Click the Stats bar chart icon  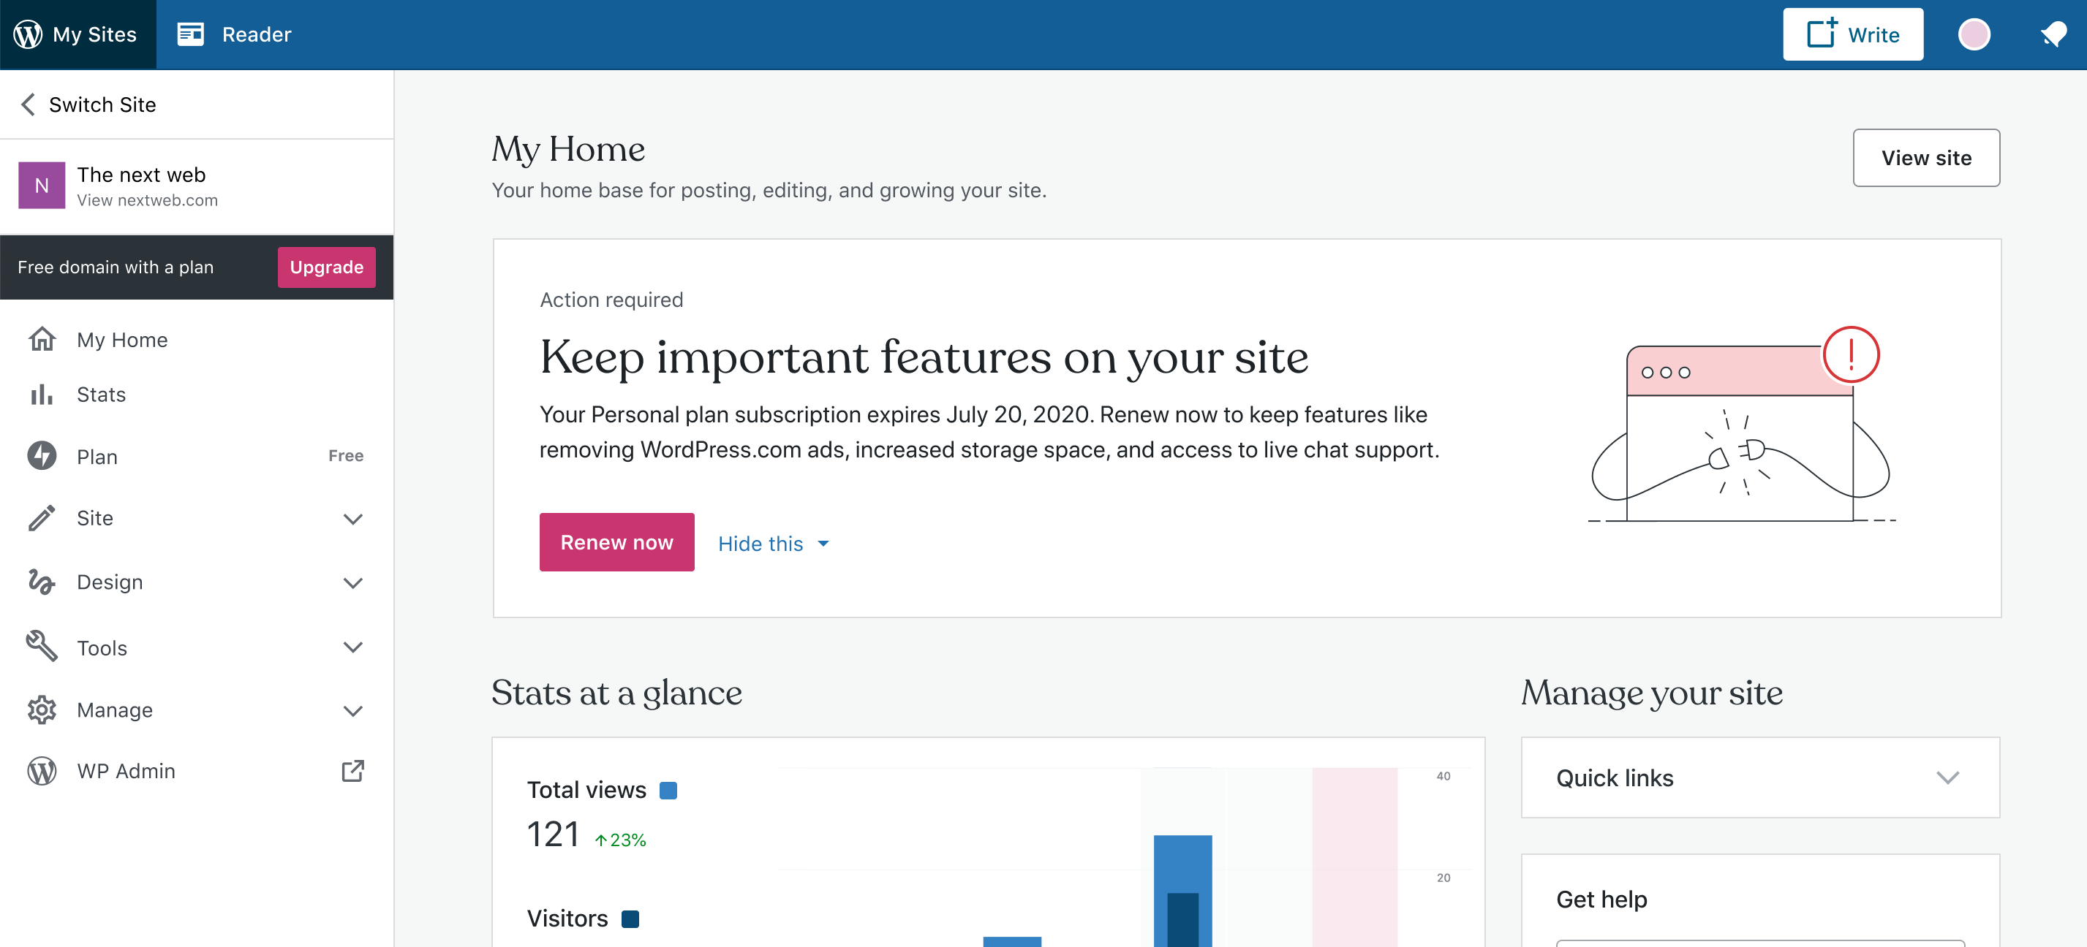tap(42, 394)
